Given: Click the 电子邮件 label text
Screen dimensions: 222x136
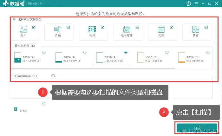Looking at the screenshot, I should point(127,36).
